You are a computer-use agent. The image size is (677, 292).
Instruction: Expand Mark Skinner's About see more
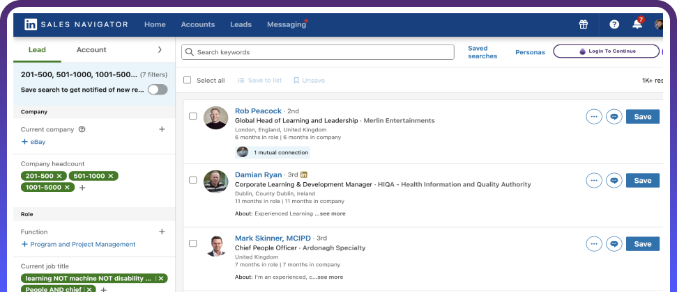point(328,277)
